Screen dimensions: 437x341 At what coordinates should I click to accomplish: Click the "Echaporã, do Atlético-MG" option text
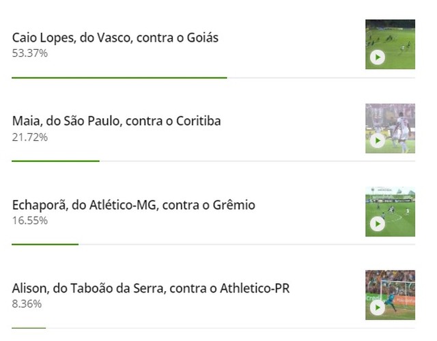133,204
